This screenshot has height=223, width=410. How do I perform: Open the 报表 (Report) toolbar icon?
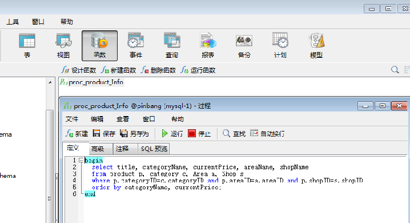[x=208, y=46]
